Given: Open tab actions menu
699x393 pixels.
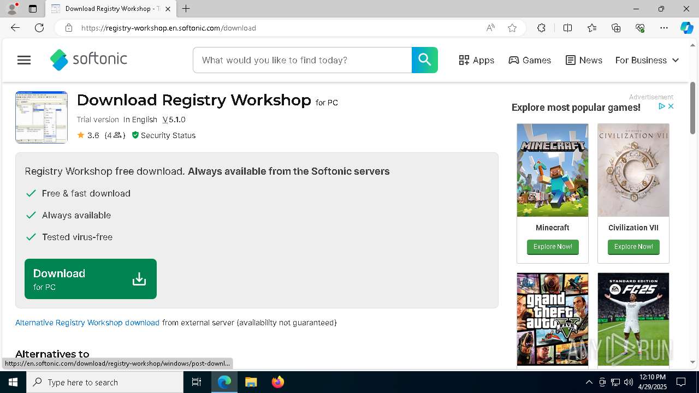Looking at the screenshot, I should coord(33,9).
